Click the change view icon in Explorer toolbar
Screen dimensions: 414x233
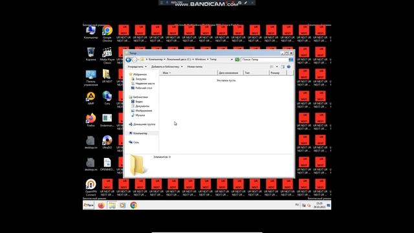coord(272,67)
